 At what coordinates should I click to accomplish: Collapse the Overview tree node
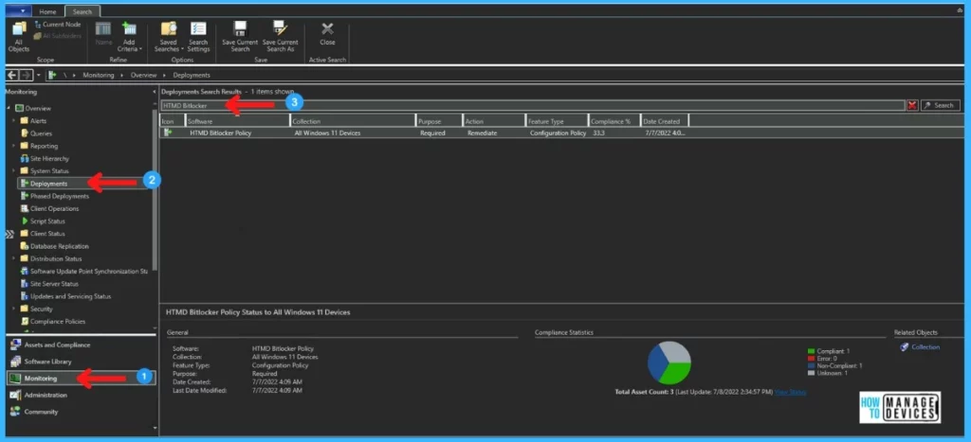9,108
